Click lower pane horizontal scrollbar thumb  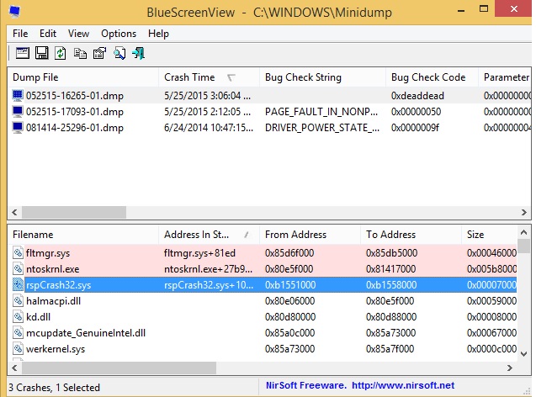[x=119, y=368]
